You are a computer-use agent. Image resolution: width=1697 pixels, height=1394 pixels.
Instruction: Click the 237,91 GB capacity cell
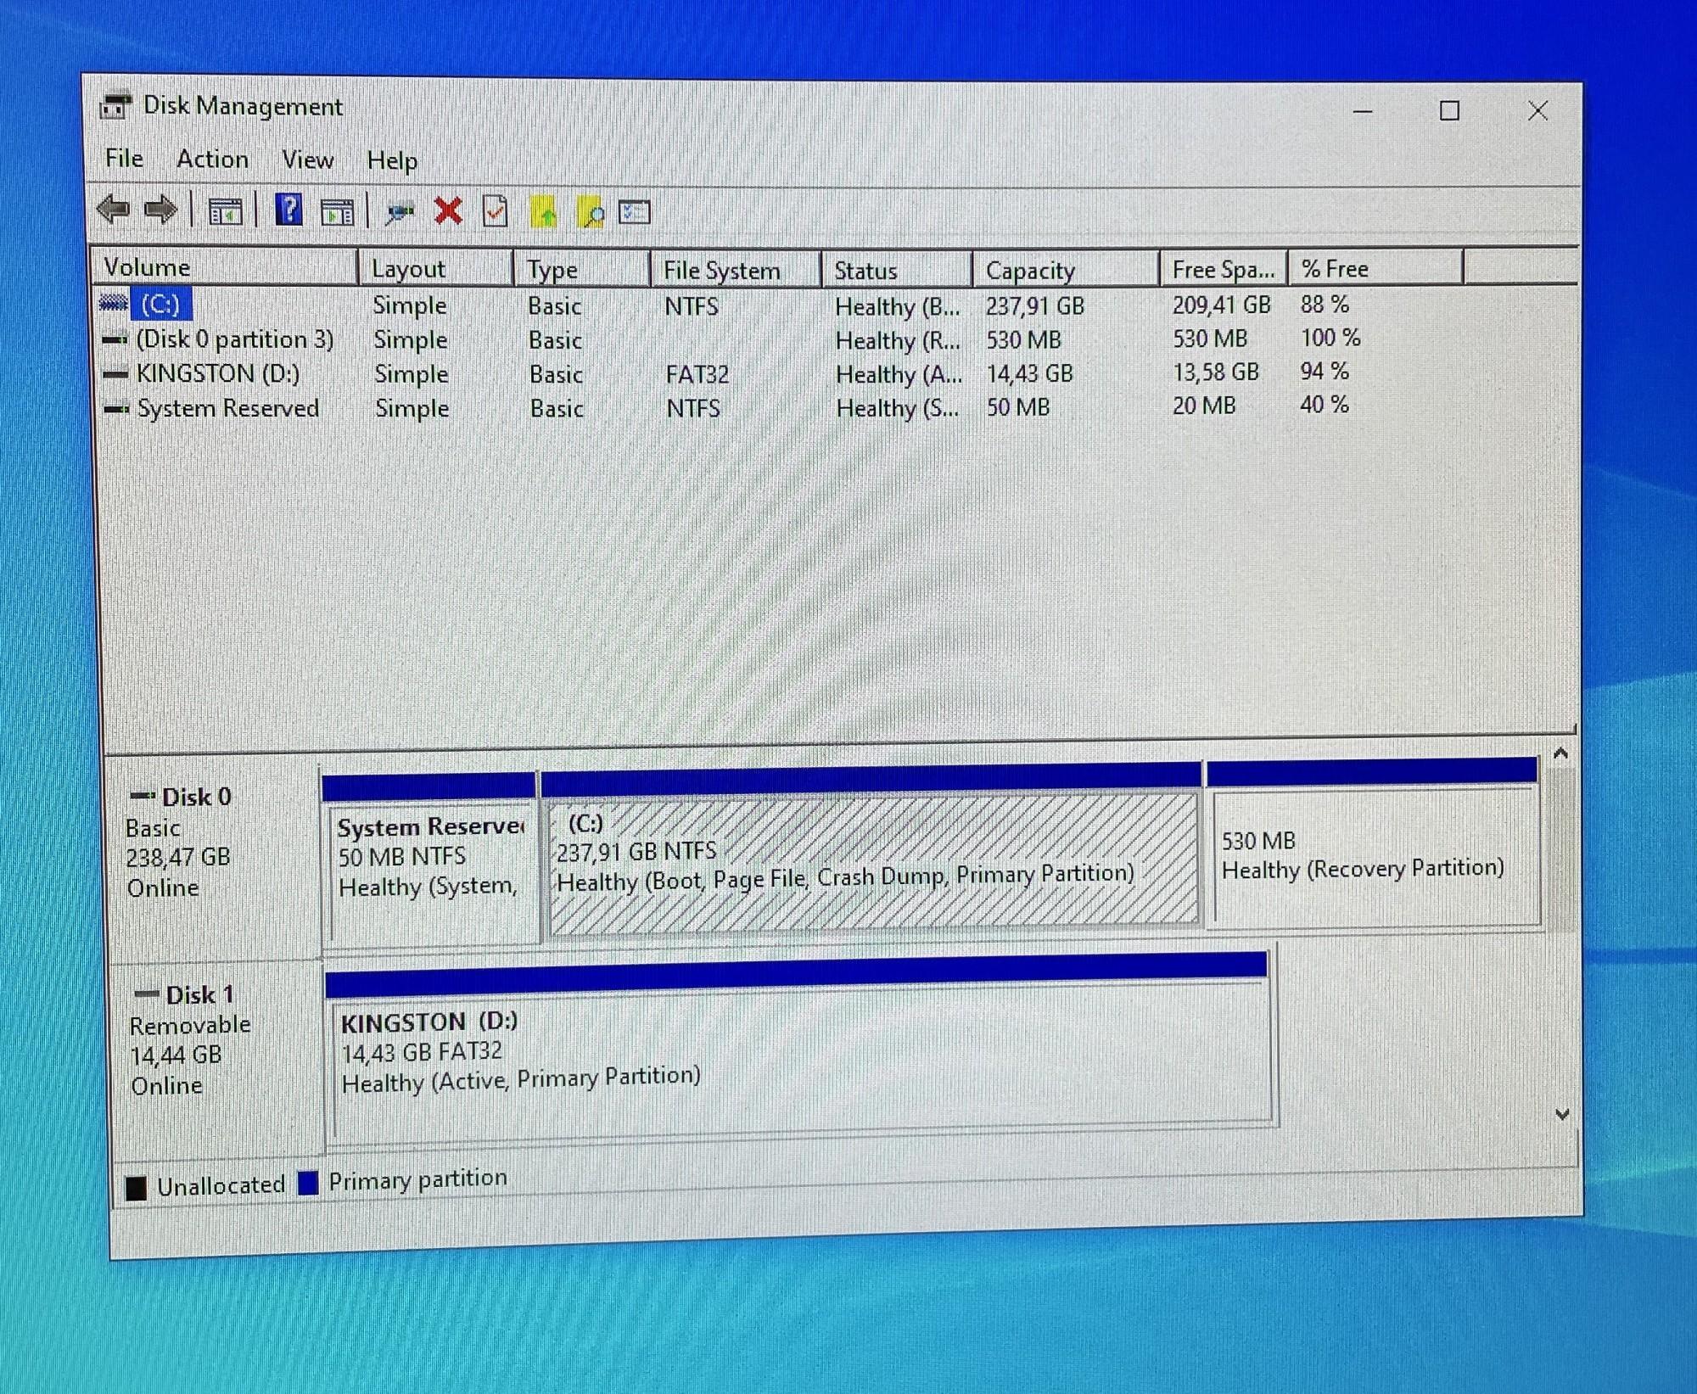pos(1035,305)
